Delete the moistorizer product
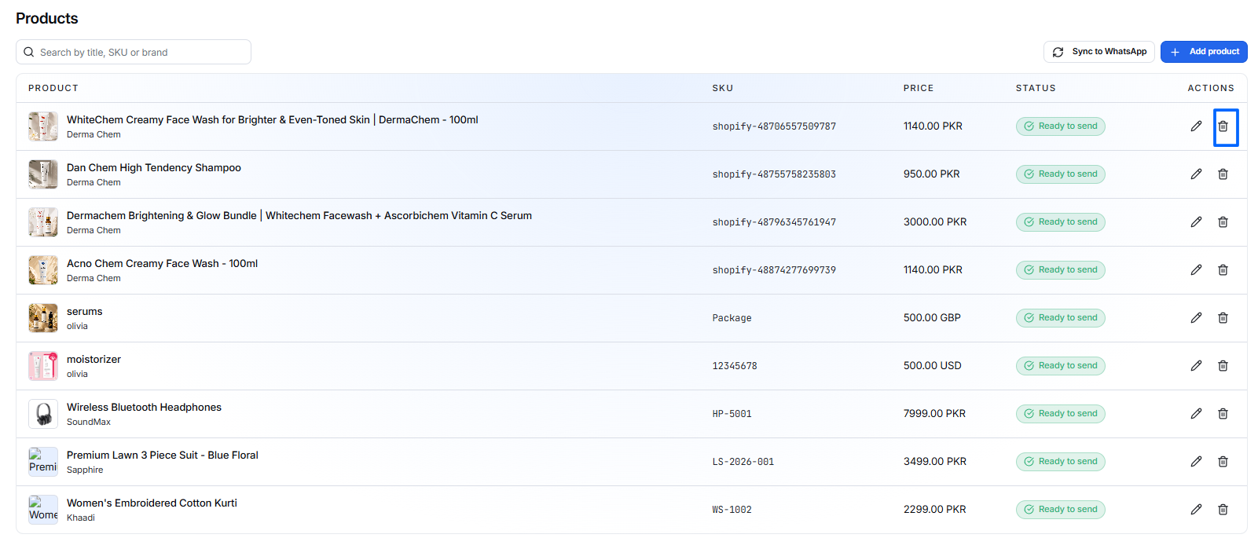 [x=1223, y=366]
